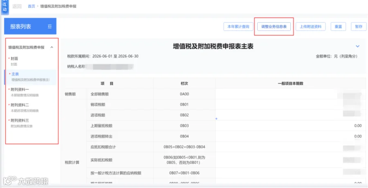
Task: Click the 返回 back link
Action: (x=17, y=6)
